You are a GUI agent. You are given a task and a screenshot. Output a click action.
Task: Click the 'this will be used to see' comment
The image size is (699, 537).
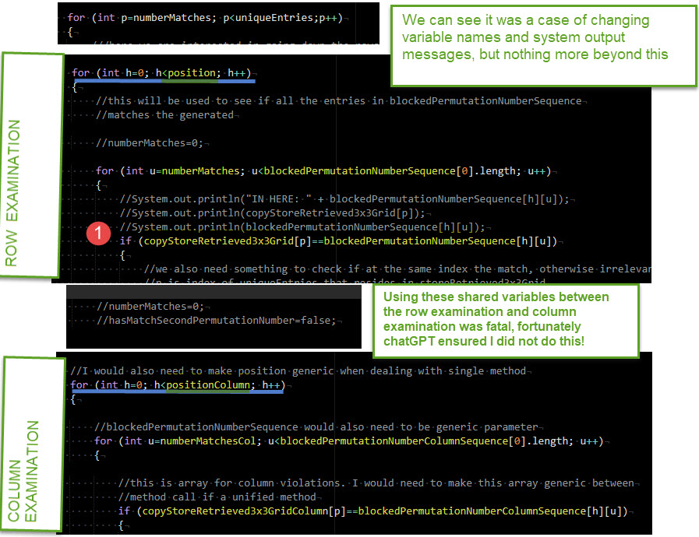[x=339, y=100]
